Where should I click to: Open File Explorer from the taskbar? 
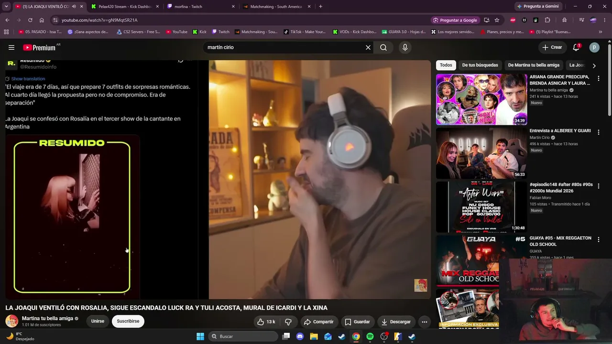[x=314, y=336]
